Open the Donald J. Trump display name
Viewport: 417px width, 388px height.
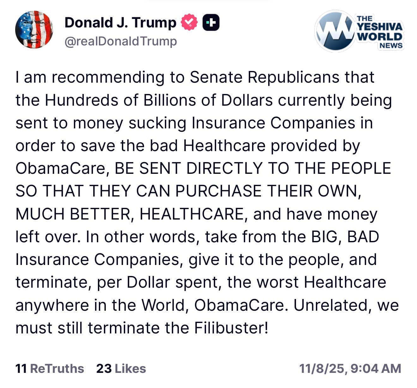(x=120, y=23)
